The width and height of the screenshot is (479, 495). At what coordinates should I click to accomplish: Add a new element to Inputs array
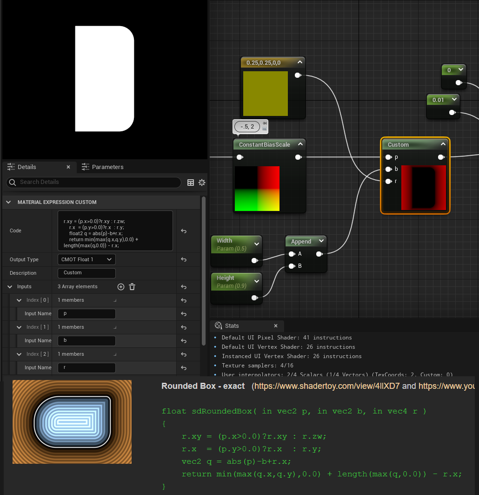click(121, 287)
